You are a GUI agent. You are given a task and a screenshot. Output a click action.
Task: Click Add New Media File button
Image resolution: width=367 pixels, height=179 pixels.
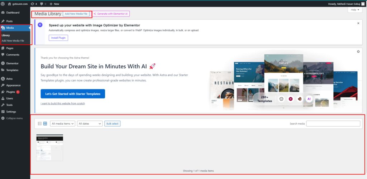coord(76,14)
